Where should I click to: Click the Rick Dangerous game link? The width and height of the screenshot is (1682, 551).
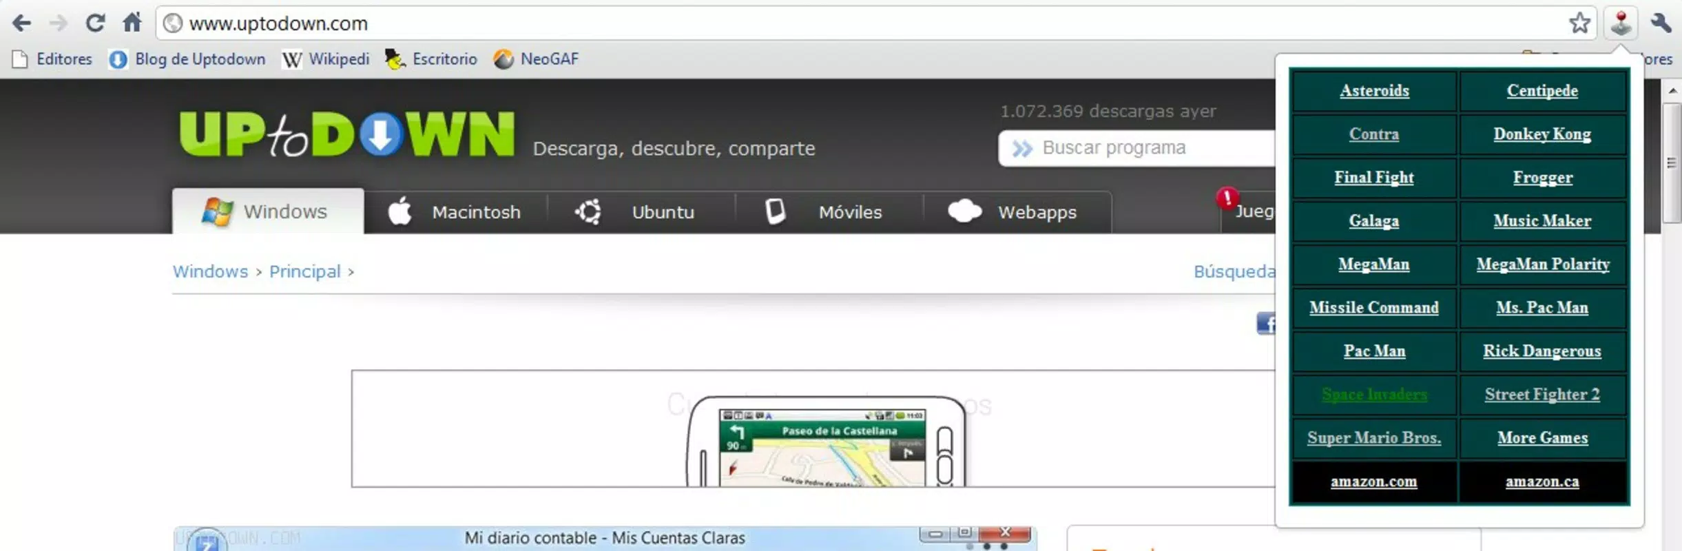click(1542, 351)
